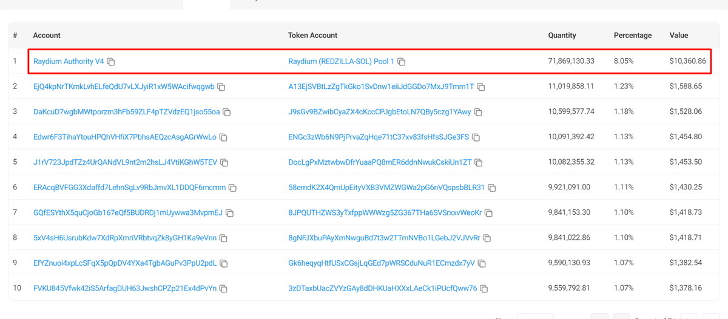
Task: Open token account 3zDTaxbUacZVYzGAy8dDHKUaHXXxLAeCk1iPUcfQww76
Action: tap(383, 288)
